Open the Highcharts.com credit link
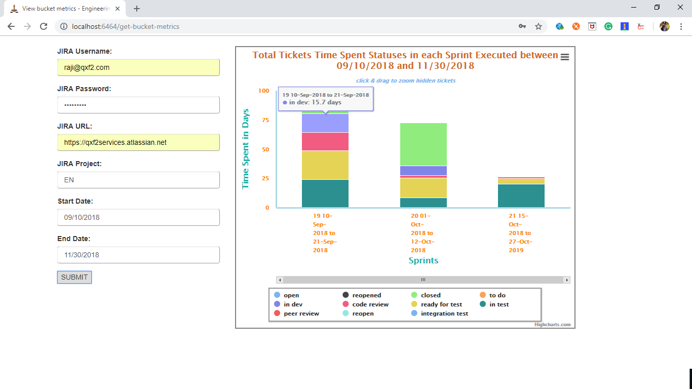This screenshot has height=389, width=692. [552, 325]
